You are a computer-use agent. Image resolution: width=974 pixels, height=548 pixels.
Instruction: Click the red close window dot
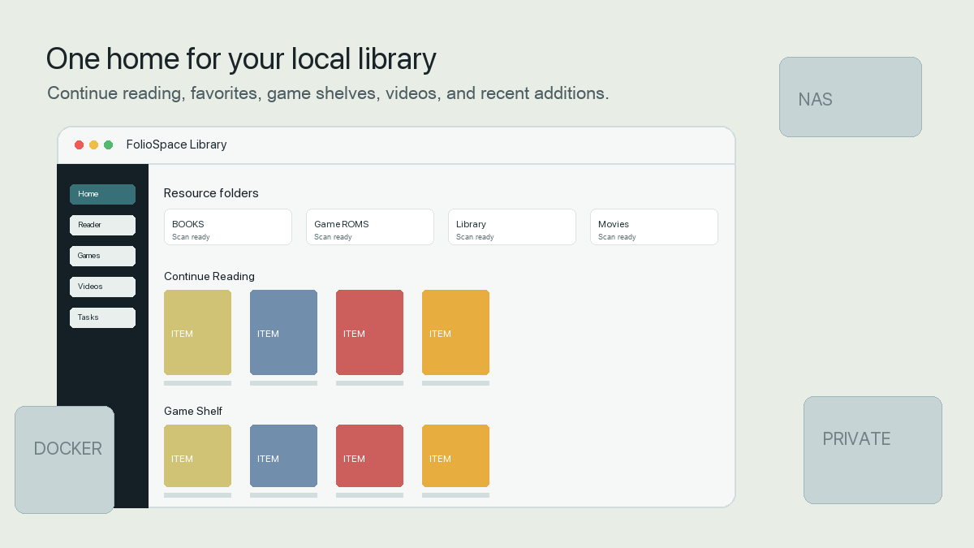coord(80,145)
